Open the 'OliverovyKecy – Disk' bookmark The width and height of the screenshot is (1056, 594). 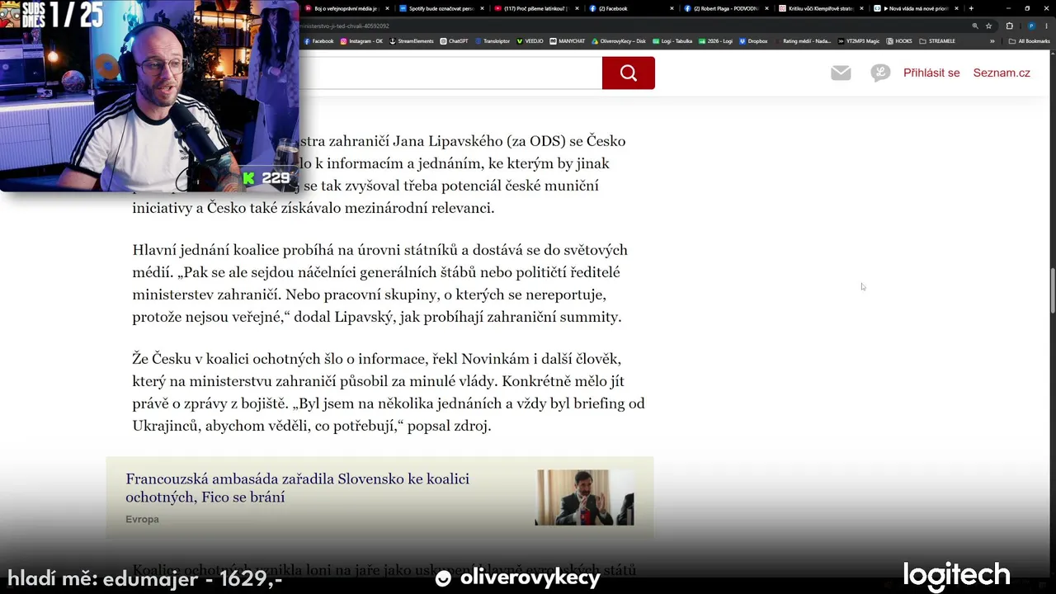point(618,40)
